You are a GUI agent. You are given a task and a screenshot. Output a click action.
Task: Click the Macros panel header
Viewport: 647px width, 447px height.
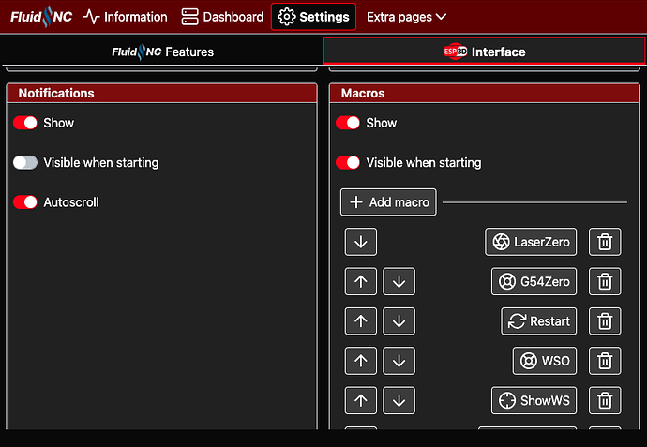coord(485,93)
